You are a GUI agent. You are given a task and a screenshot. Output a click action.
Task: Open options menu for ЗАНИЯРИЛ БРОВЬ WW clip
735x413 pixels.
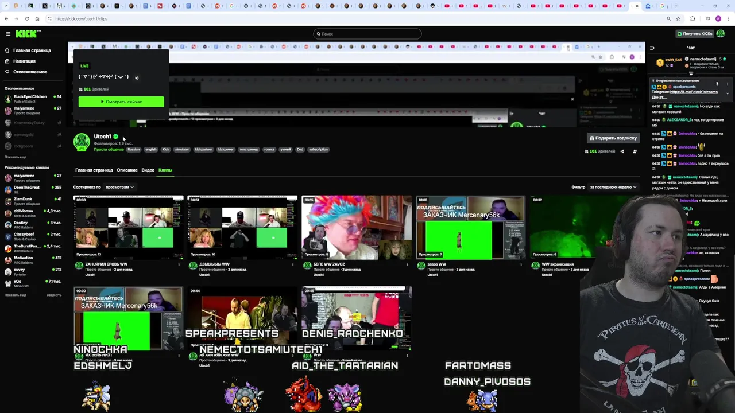(179, 265)
